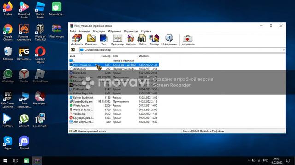
Task: Open the Справка menu
Action: tap(146, 31)
